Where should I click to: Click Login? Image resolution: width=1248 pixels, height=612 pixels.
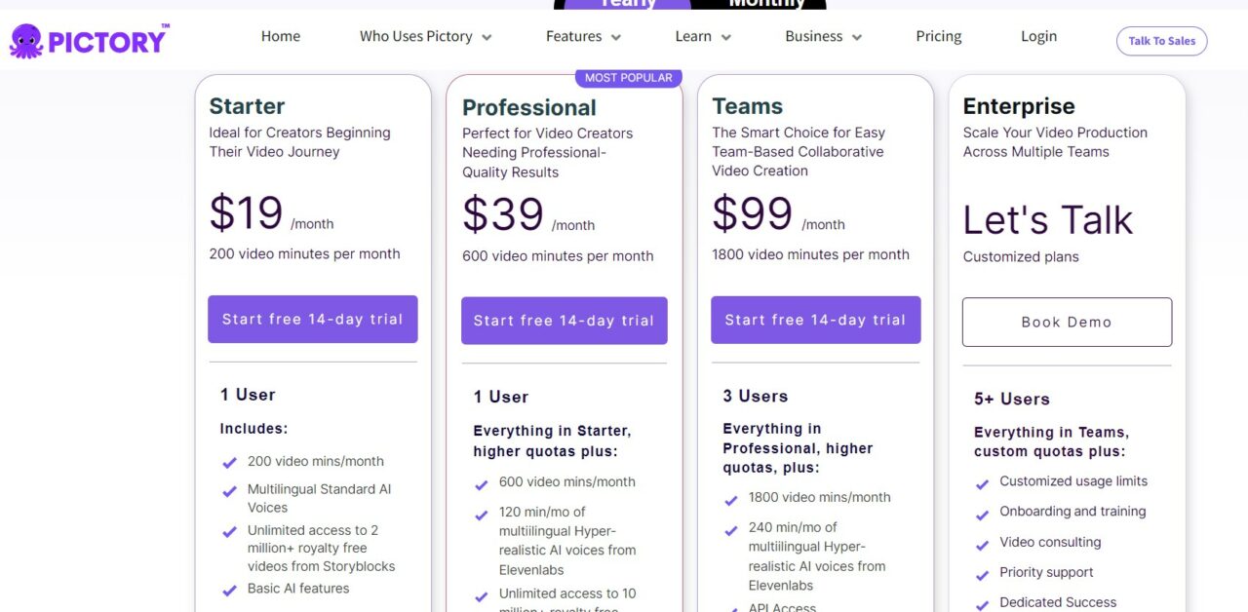[1037, 36]
